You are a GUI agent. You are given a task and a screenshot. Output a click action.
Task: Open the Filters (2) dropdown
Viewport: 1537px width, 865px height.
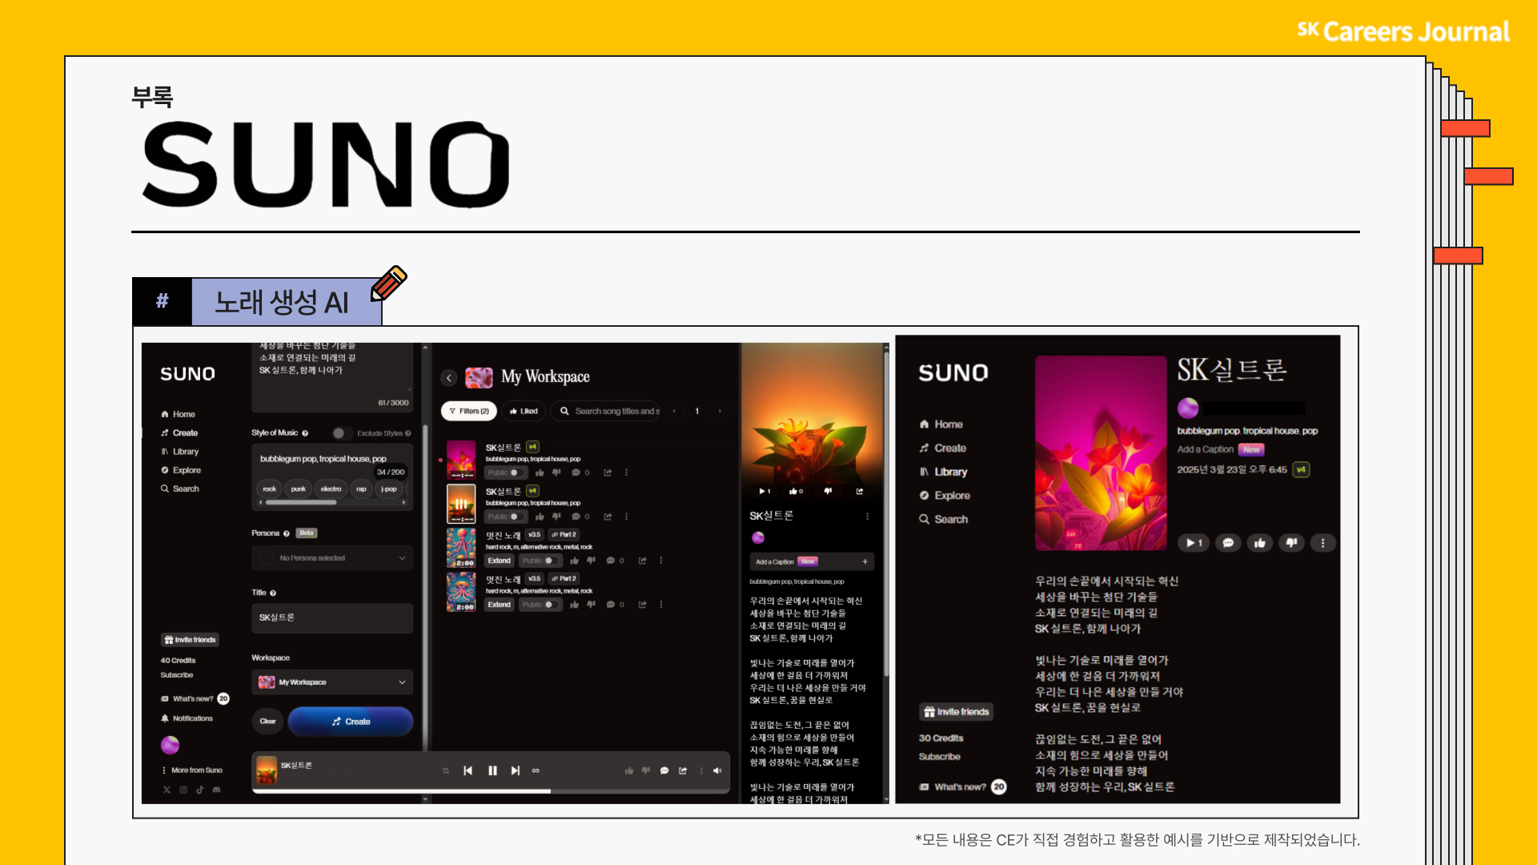[x=469, y=411]
